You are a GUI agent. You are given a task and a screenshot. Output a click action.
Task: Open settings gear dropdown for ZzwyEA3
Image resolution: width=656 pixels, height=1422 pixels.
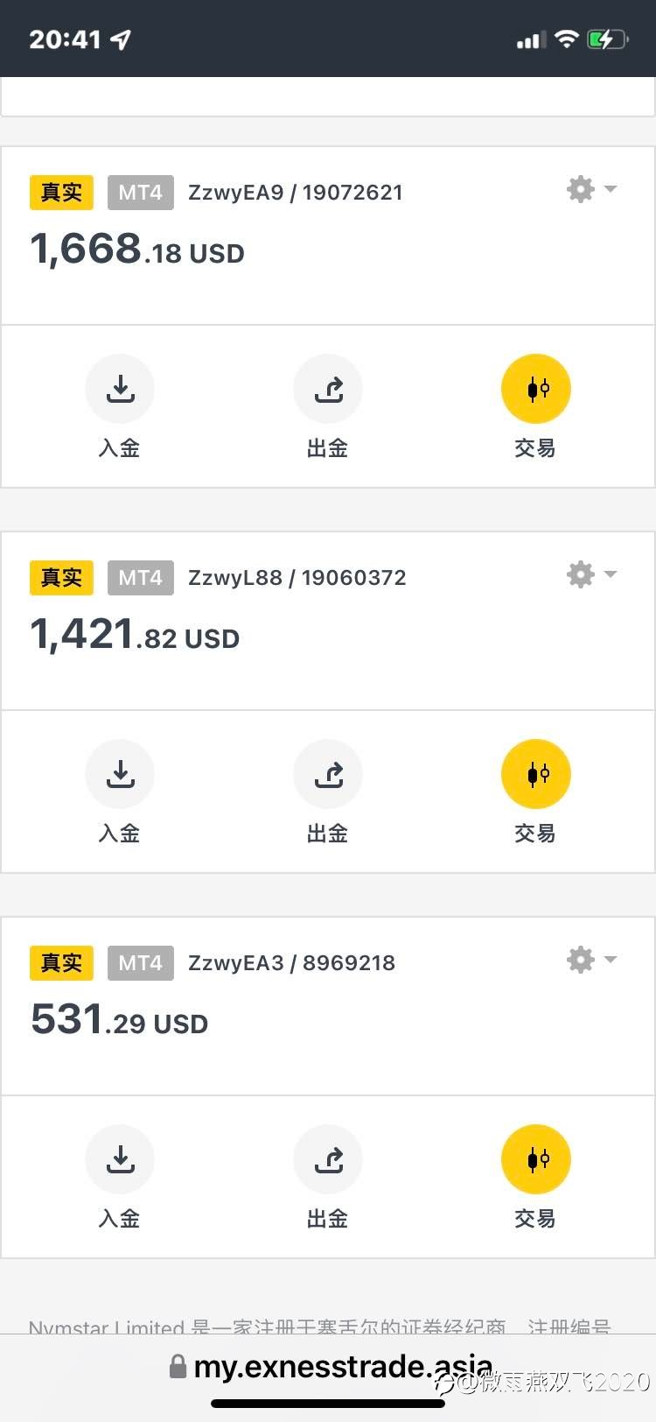pyautogui.click(x=592, y=960)
